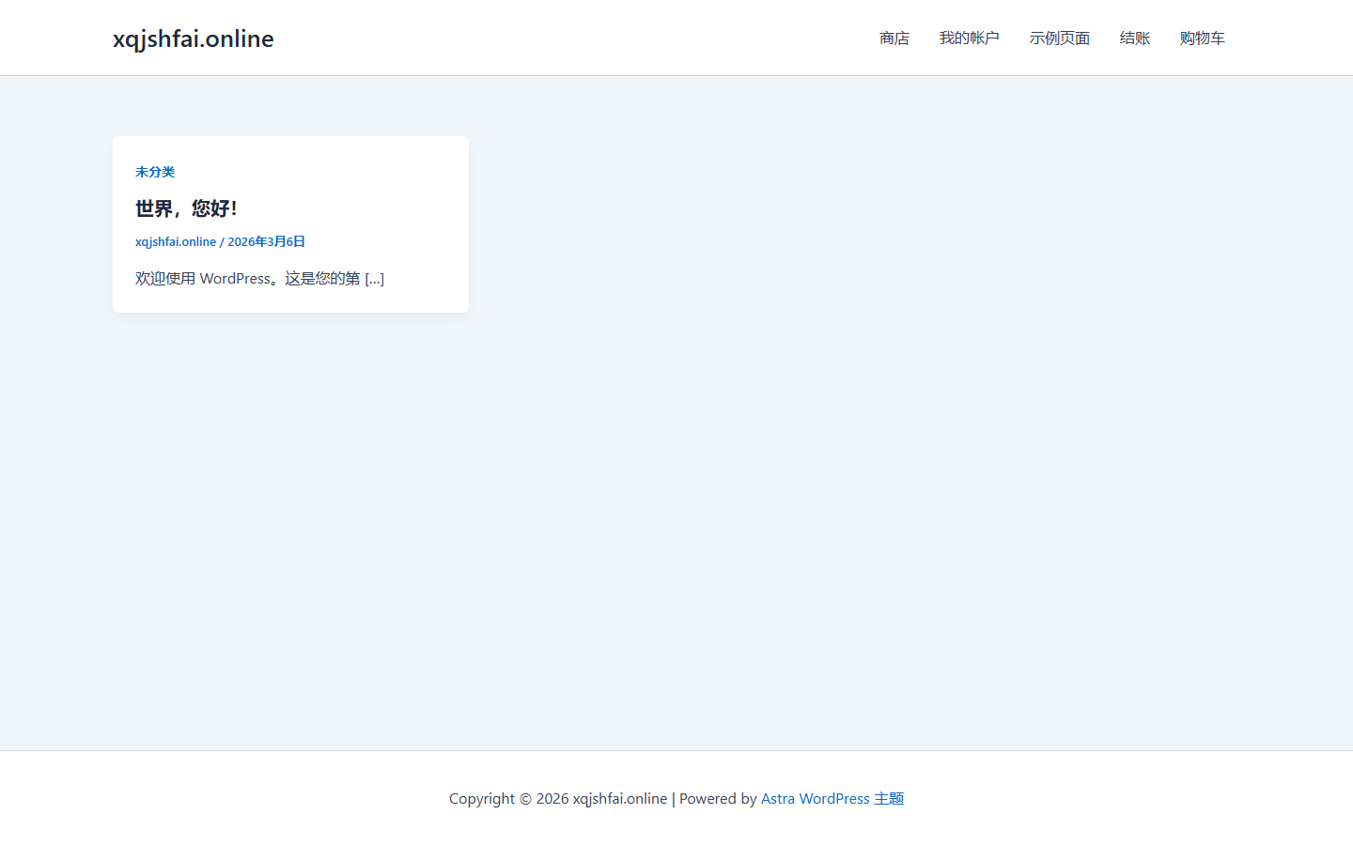
Task: Click the [...] read-more excerpt link
Action: 375,278
